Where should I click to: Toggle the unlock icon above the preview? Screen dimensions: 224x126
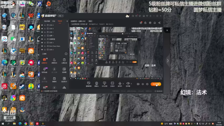click(145, 23)
